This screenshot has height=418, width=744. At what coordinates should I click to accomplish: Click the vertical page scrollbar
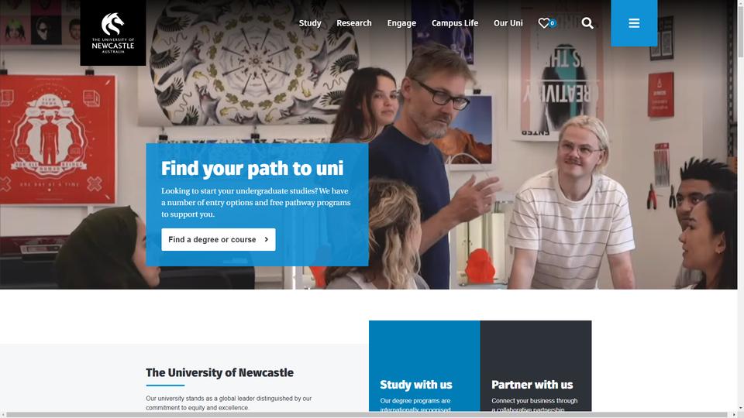[740, 206]
